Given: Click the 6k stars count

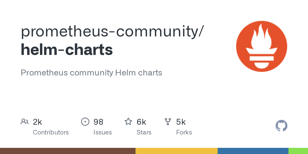Looking at the screenshot, I should (x=141, y=122).
